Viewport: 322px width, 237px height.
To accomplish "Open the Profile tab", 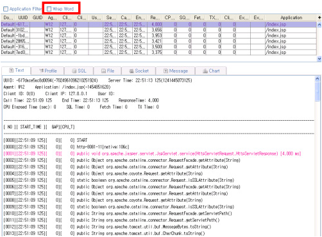I will [x=47, y=71].
